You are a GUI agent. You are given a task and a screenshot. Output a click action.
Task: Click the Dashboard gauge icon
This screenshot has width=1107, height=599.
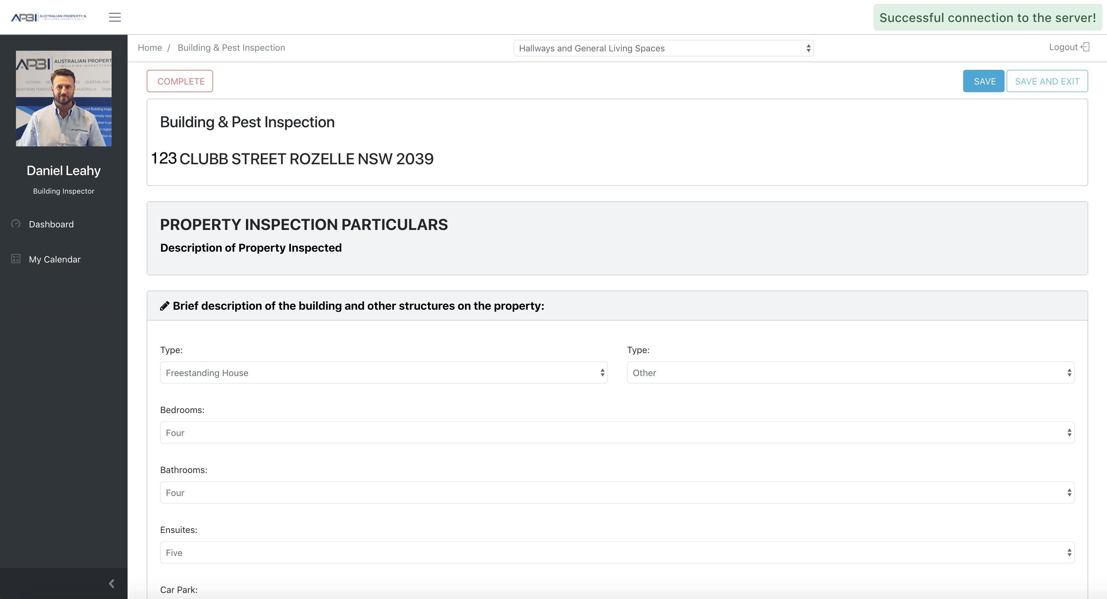point(16,224)
